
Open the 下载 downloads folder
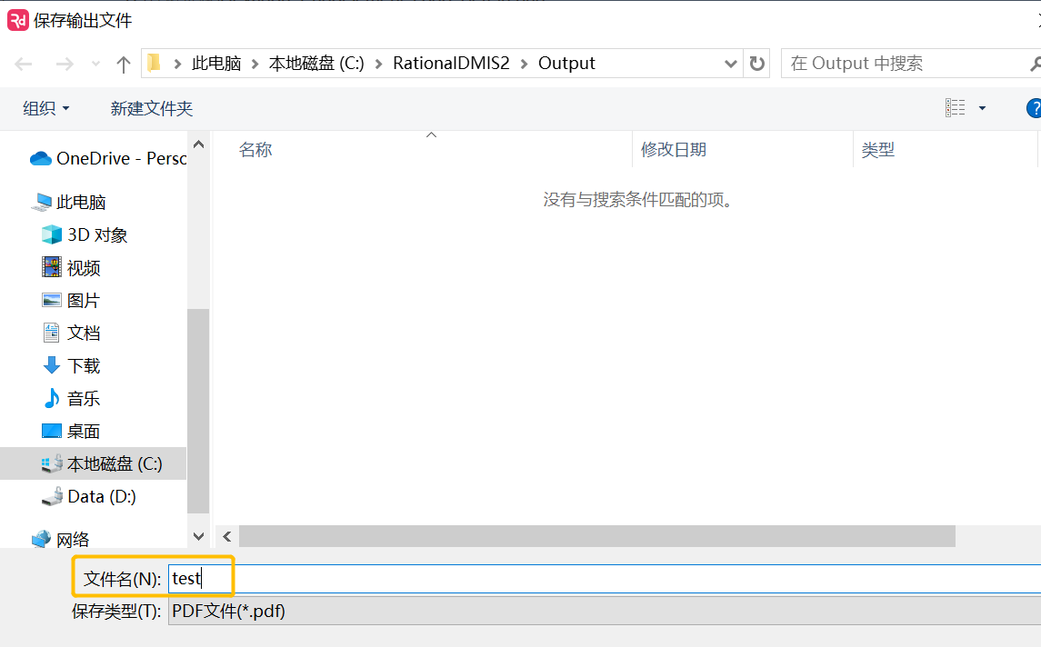[x=84, y=365]
